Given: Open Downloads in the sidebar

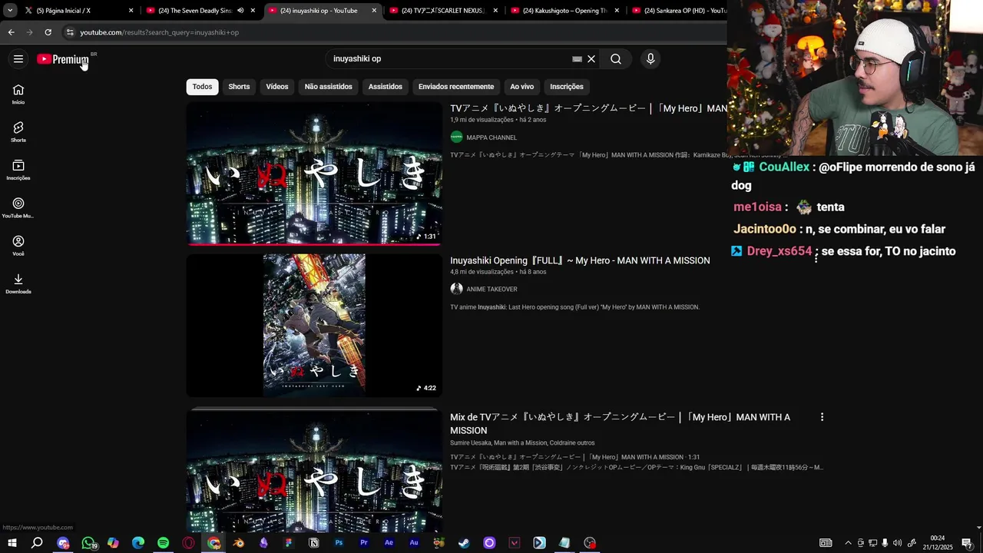Looking at the screenshot, I should pos(18,283).
